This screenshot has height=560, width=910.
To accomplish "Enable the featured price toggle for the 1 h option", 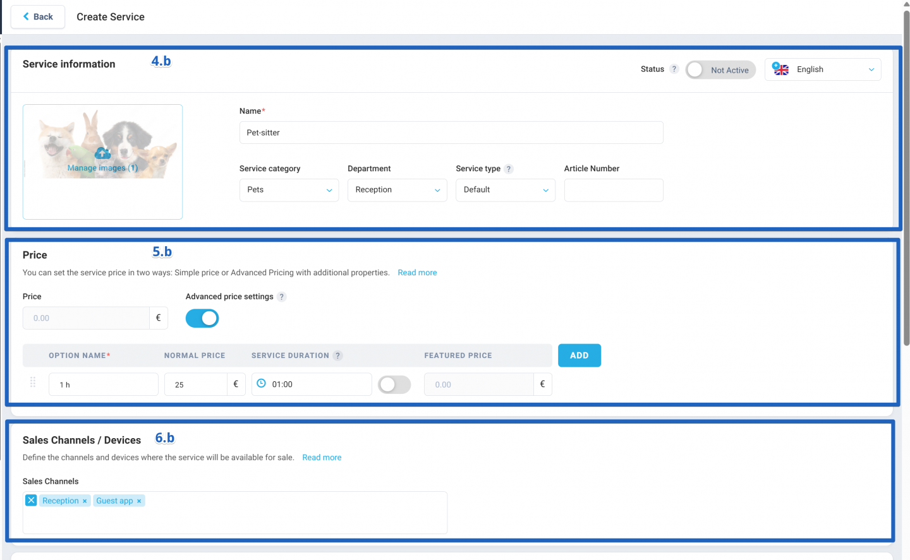I will click(394, 384).
